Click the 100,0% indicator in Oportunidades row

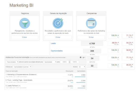pos(113,51)
